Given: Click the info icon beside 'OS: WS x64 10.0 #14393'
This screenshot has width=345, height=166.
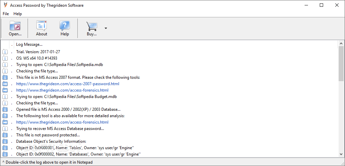Looking at the screenshot, I should [x=5, y=58].
